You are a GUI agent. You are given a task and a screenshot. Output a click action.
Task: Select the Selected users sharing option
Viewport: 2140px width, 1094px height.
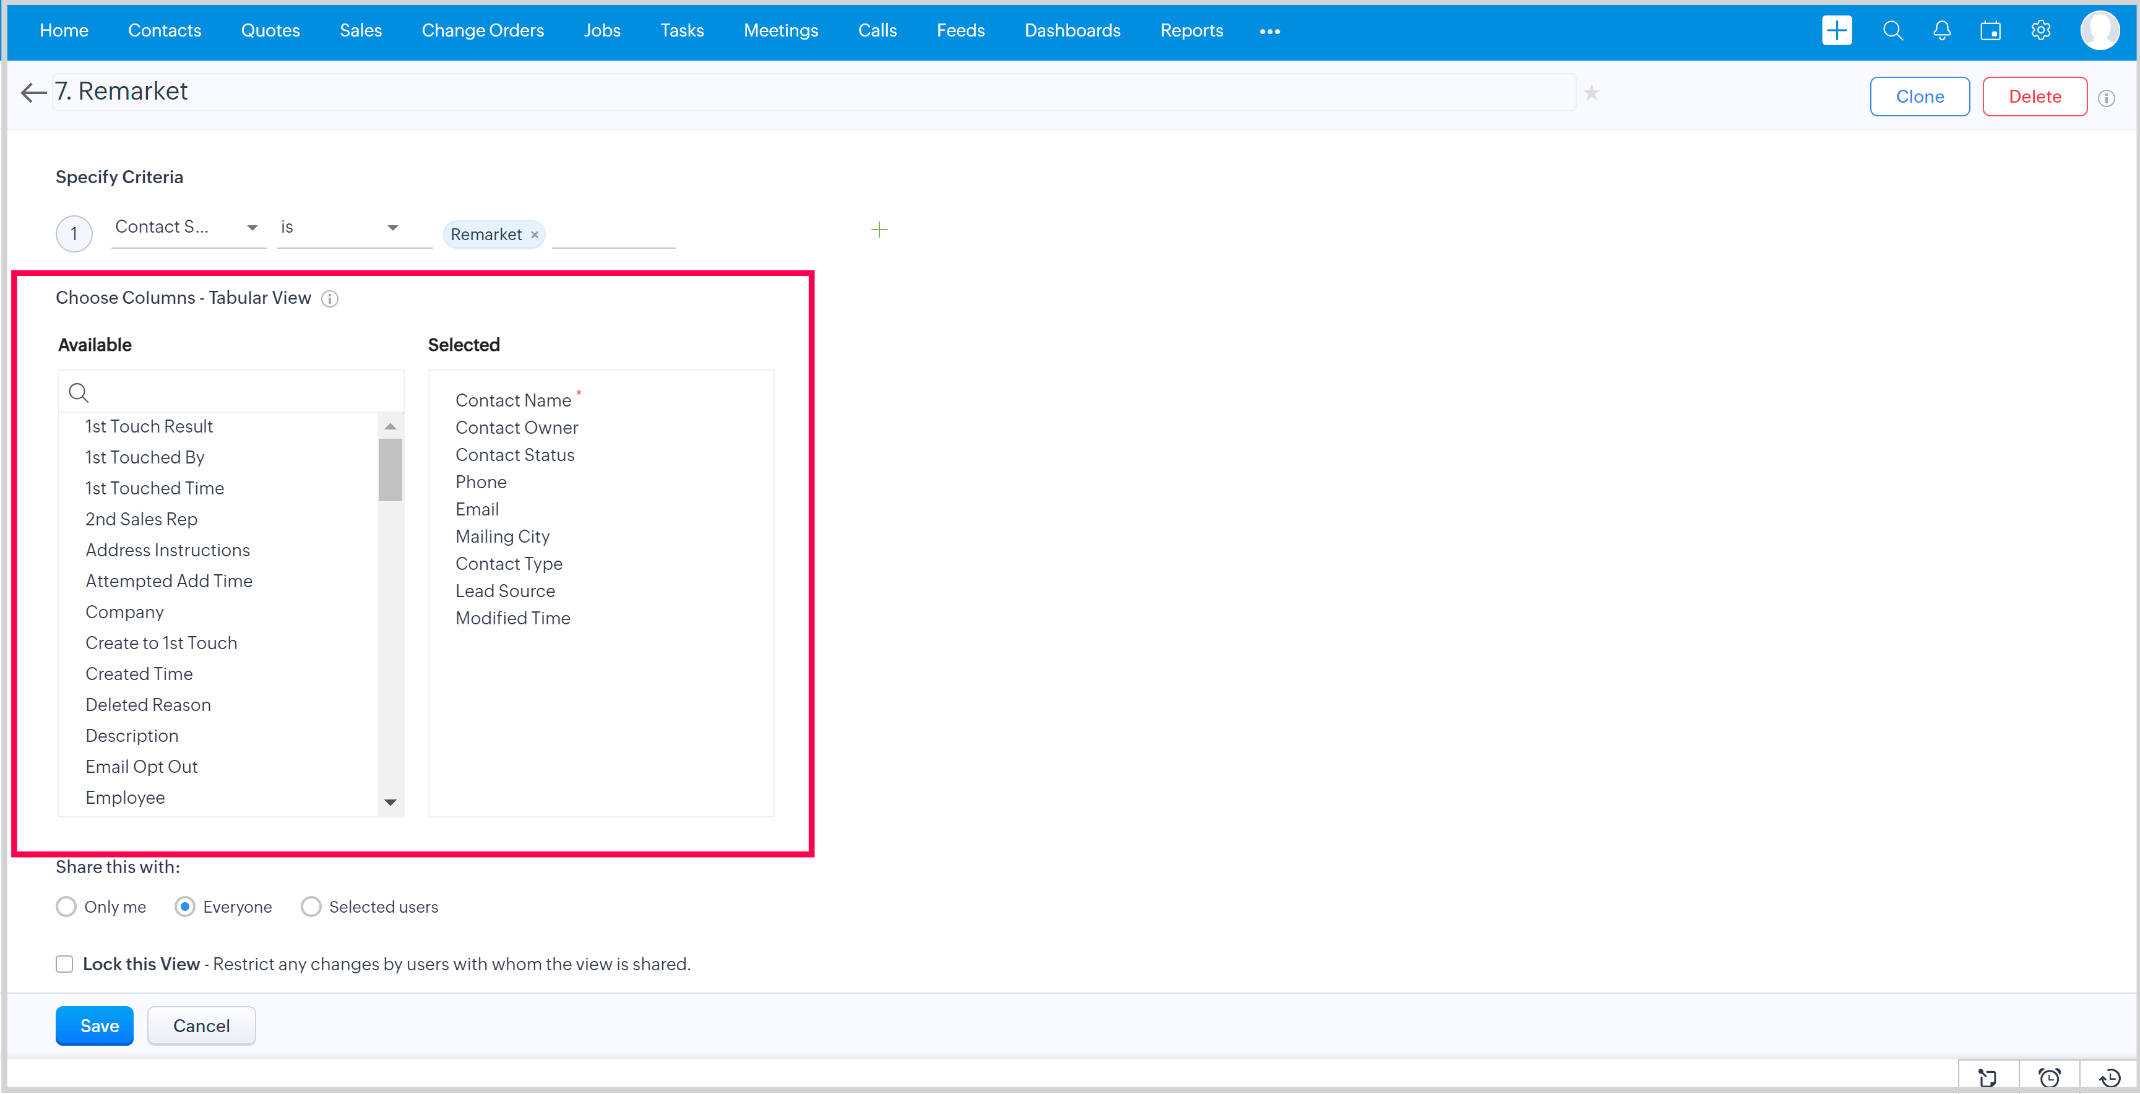[311, 907]
